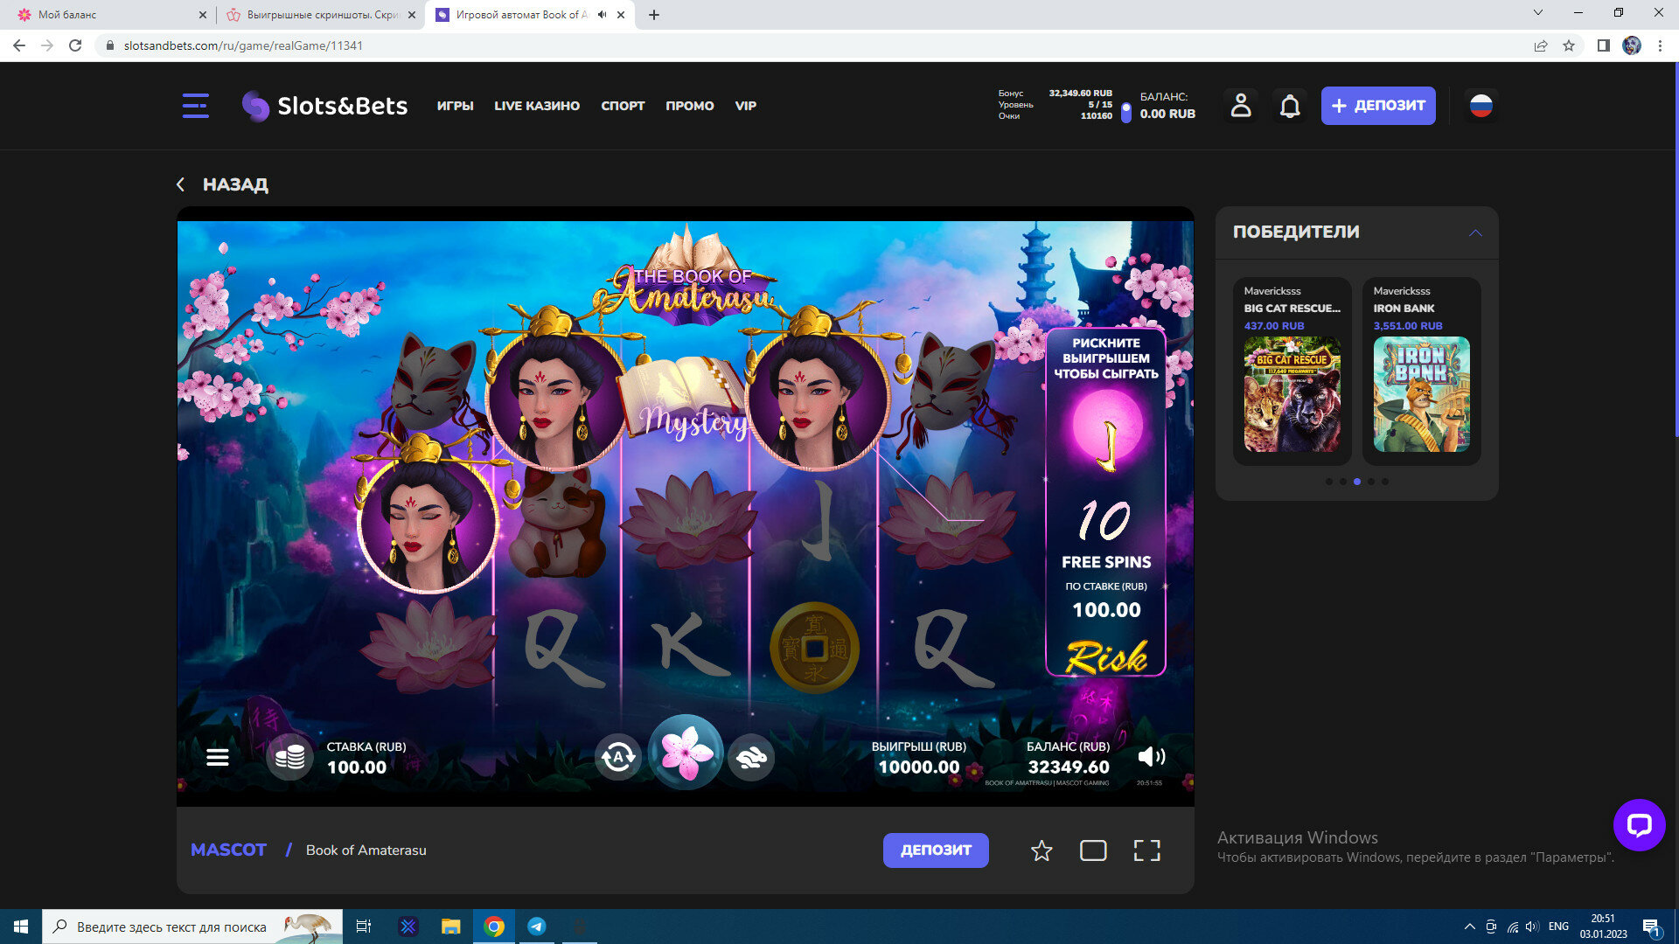This screenshot has width=1679, height=944.
Task: Collapse the Победители panel
Action: [x=1475, y=233]
